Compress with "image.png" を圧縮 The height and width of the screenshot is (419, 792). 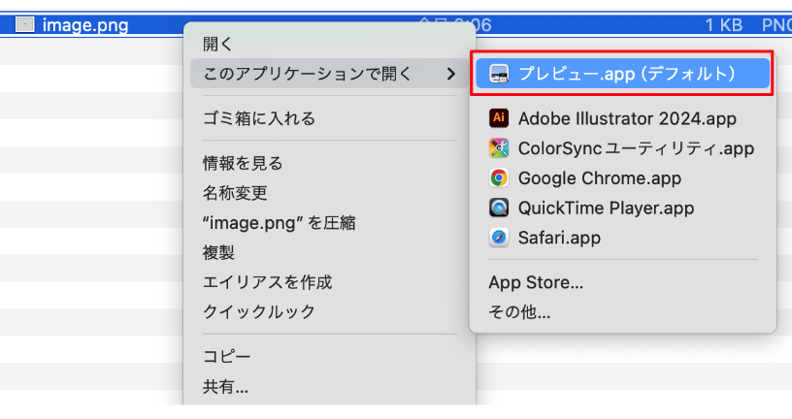(x=280, y=223)
